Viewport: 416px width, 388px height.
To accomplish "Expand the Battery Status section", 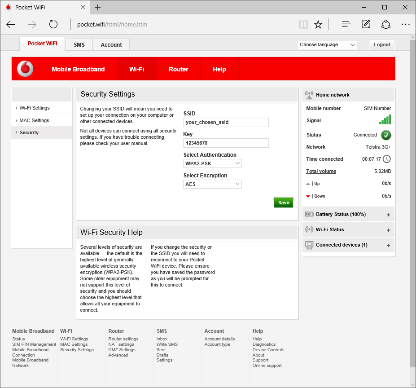I will pyautogui.click(x=388, y=215).
